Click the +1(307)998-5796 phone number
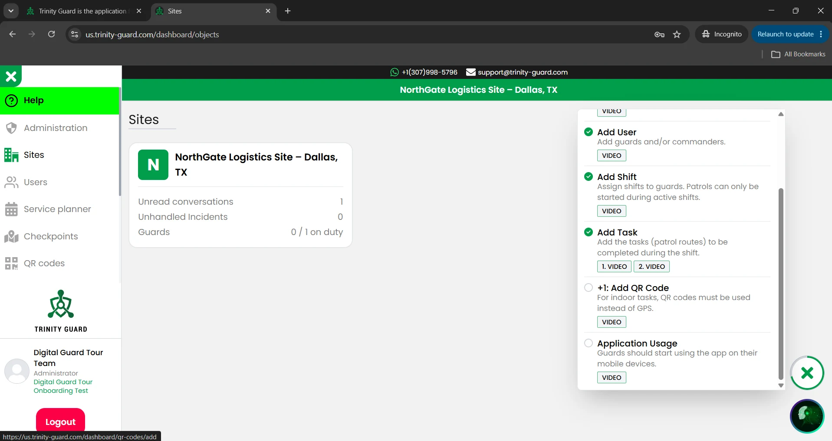 [x=429, y=72]
